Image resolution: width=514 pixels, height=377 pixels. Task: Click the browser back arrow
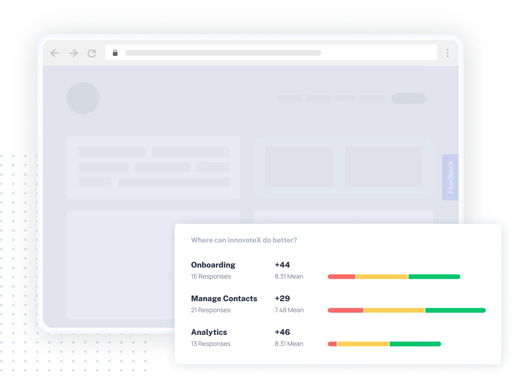(x=55, y=53)
